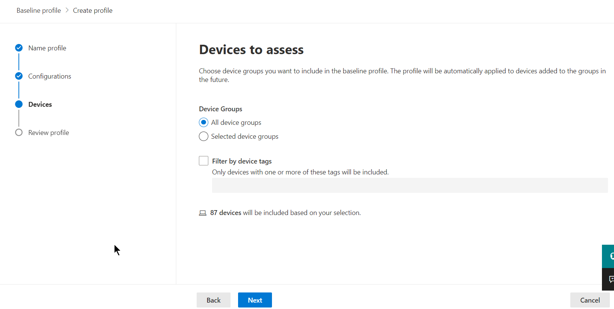
Task: Open the dark feedback chat icon
Action: [x=609, y=279]
